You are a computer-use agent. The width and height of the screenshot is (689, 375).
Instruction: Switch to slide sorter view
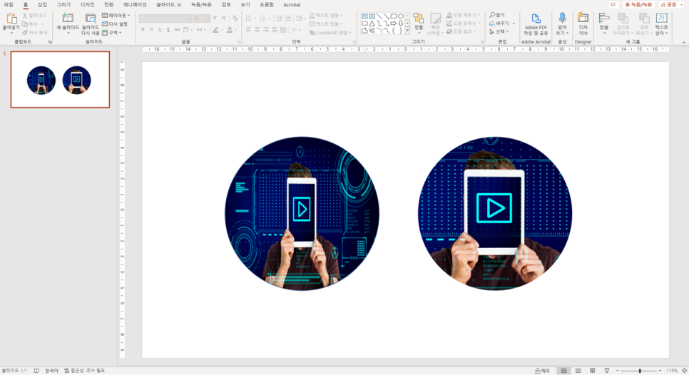click(578, 371)
